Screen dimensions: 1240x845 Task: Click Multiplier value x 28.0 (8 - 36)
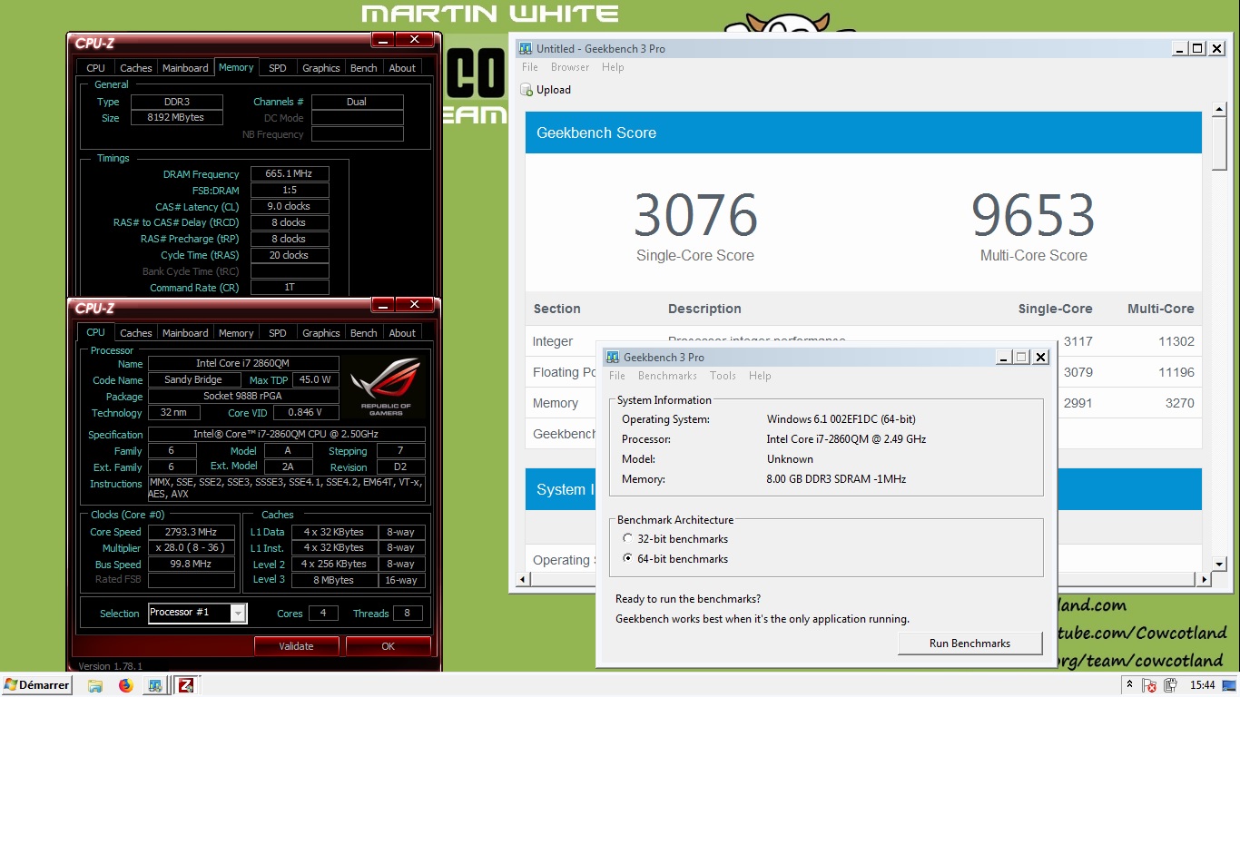[x=191, y=547]
